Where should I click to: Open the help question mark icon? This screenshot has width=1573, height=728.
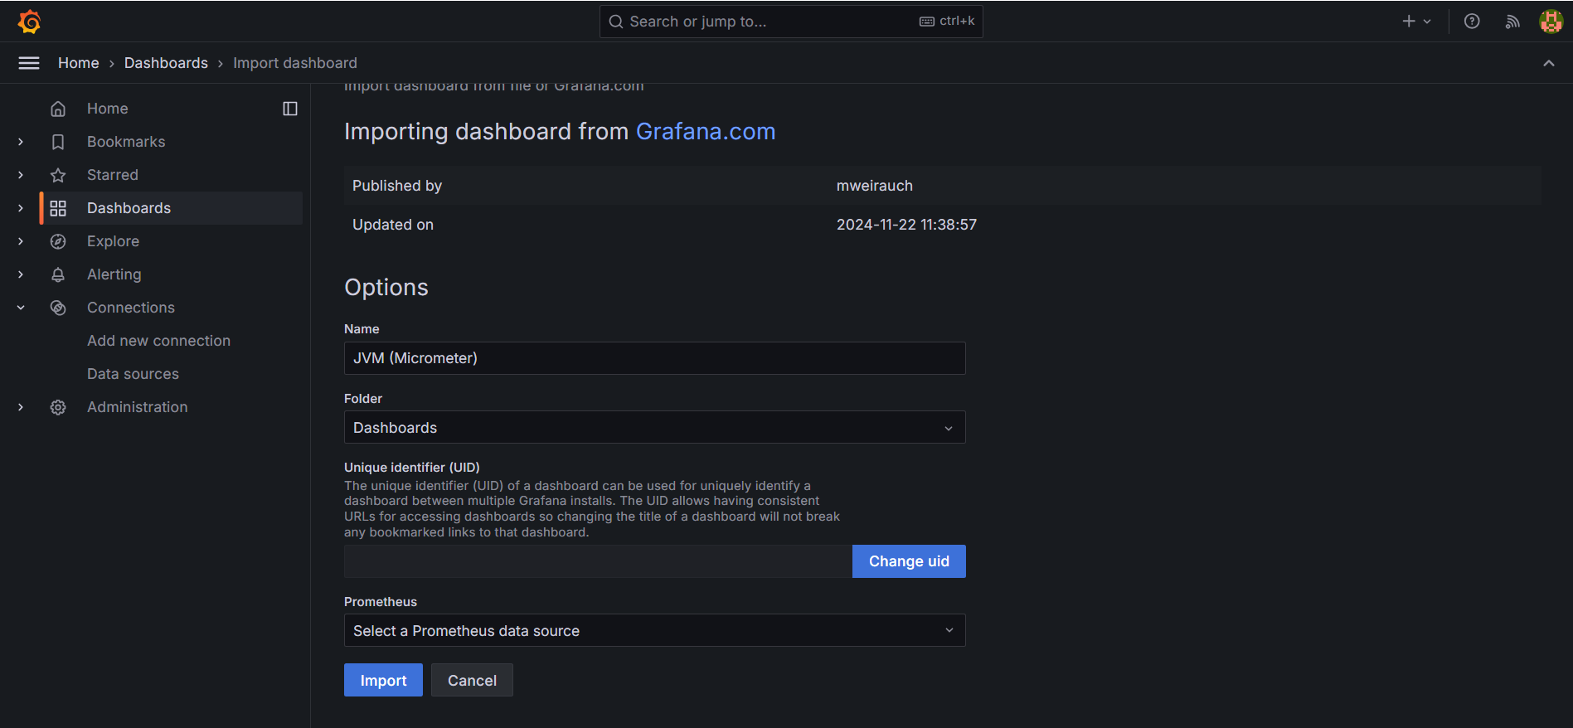click(1472, 22)
